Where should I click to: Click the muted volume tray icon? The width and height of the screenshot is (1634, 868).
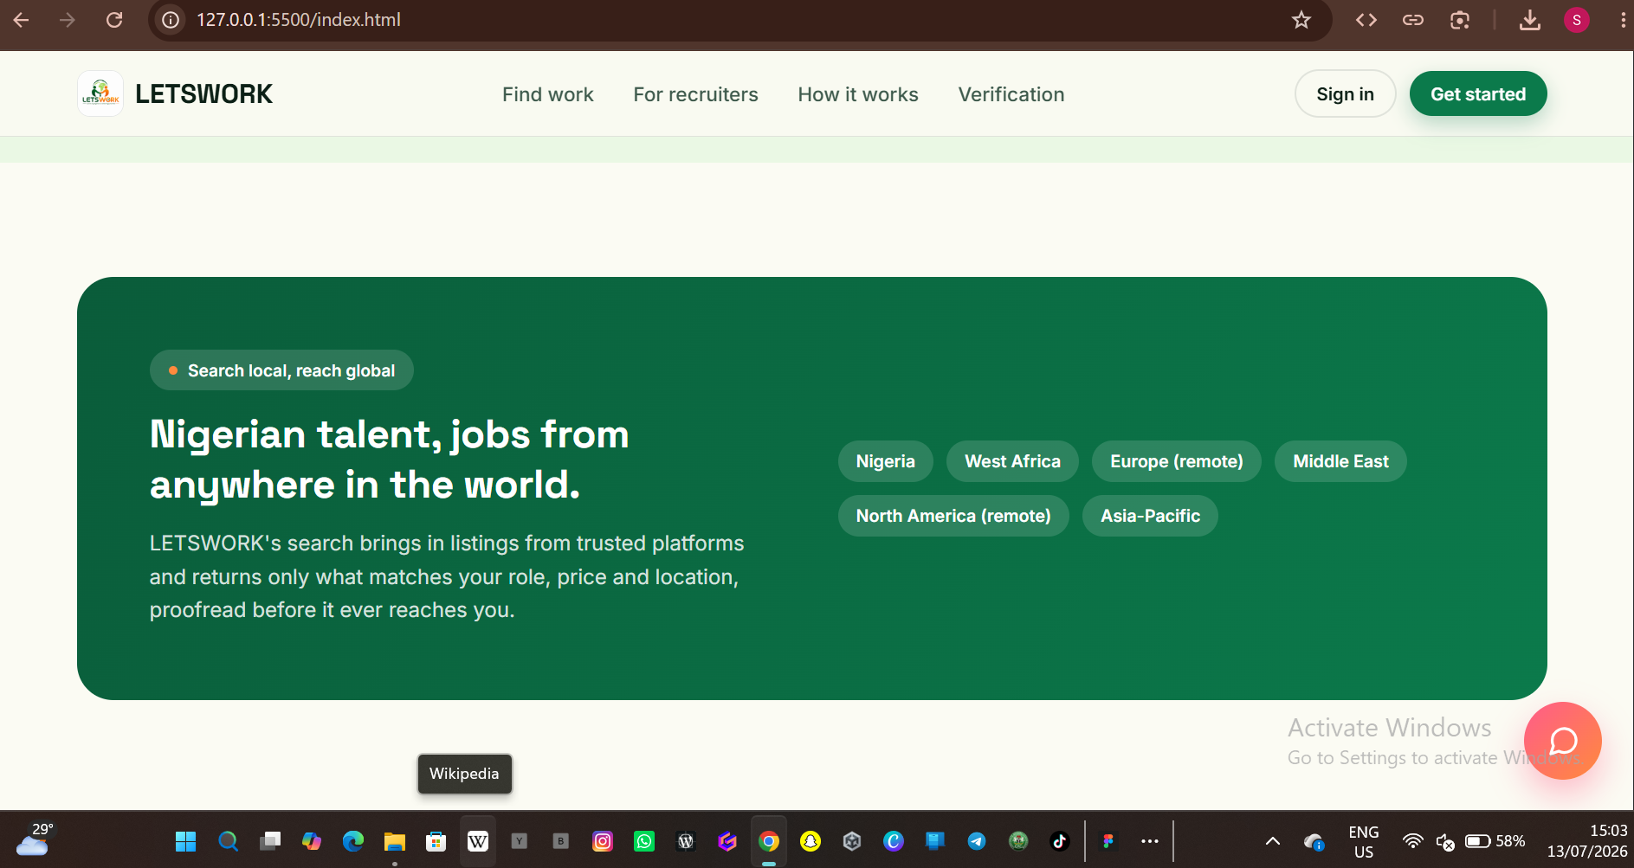pyautogui.click(x=1445, y=841)
